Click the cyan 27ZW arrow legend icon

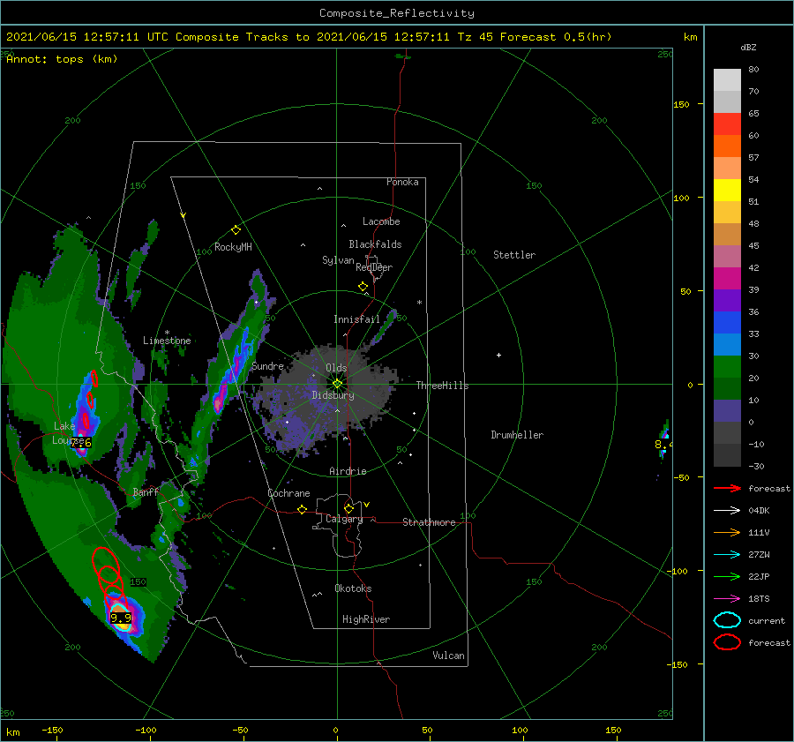click(727, 555)
